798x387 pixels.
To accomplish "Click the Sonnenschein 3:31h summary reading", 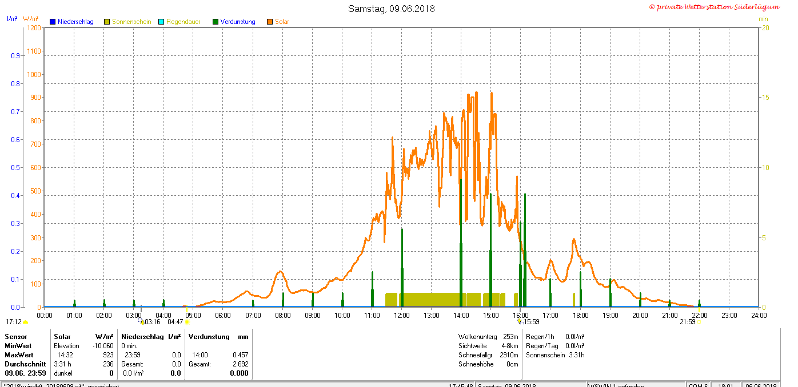I will coord(554,355).
